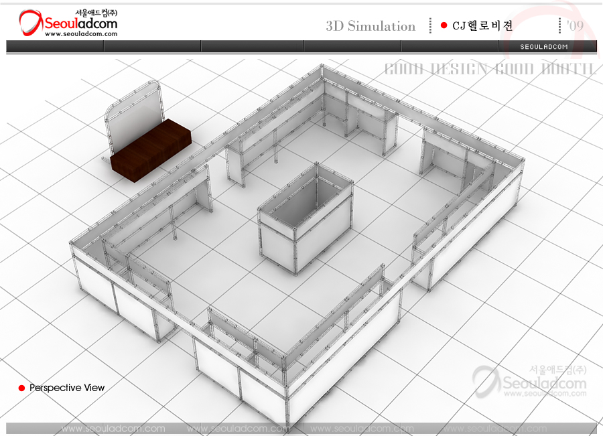The height and width of the screenshot is (436, 603).
Task: Click the red bullet next to Perspective View
Action: [x=21, y=388]
